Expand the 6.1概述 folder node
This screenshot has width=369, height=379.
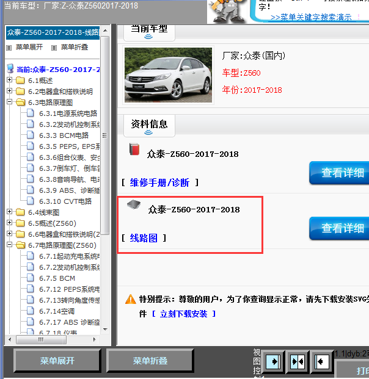pyautogui.click(x=9, y=80)
